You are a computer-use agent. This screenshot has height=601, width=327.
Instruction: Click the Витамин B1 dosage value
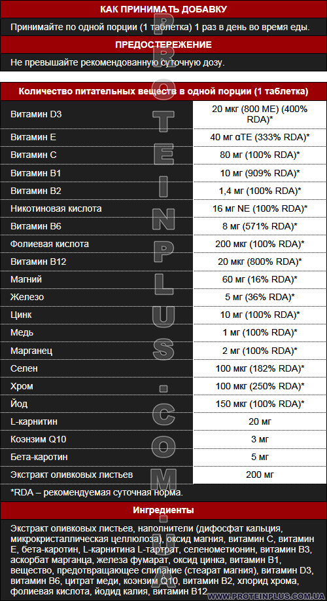click(x=260, y=173)
